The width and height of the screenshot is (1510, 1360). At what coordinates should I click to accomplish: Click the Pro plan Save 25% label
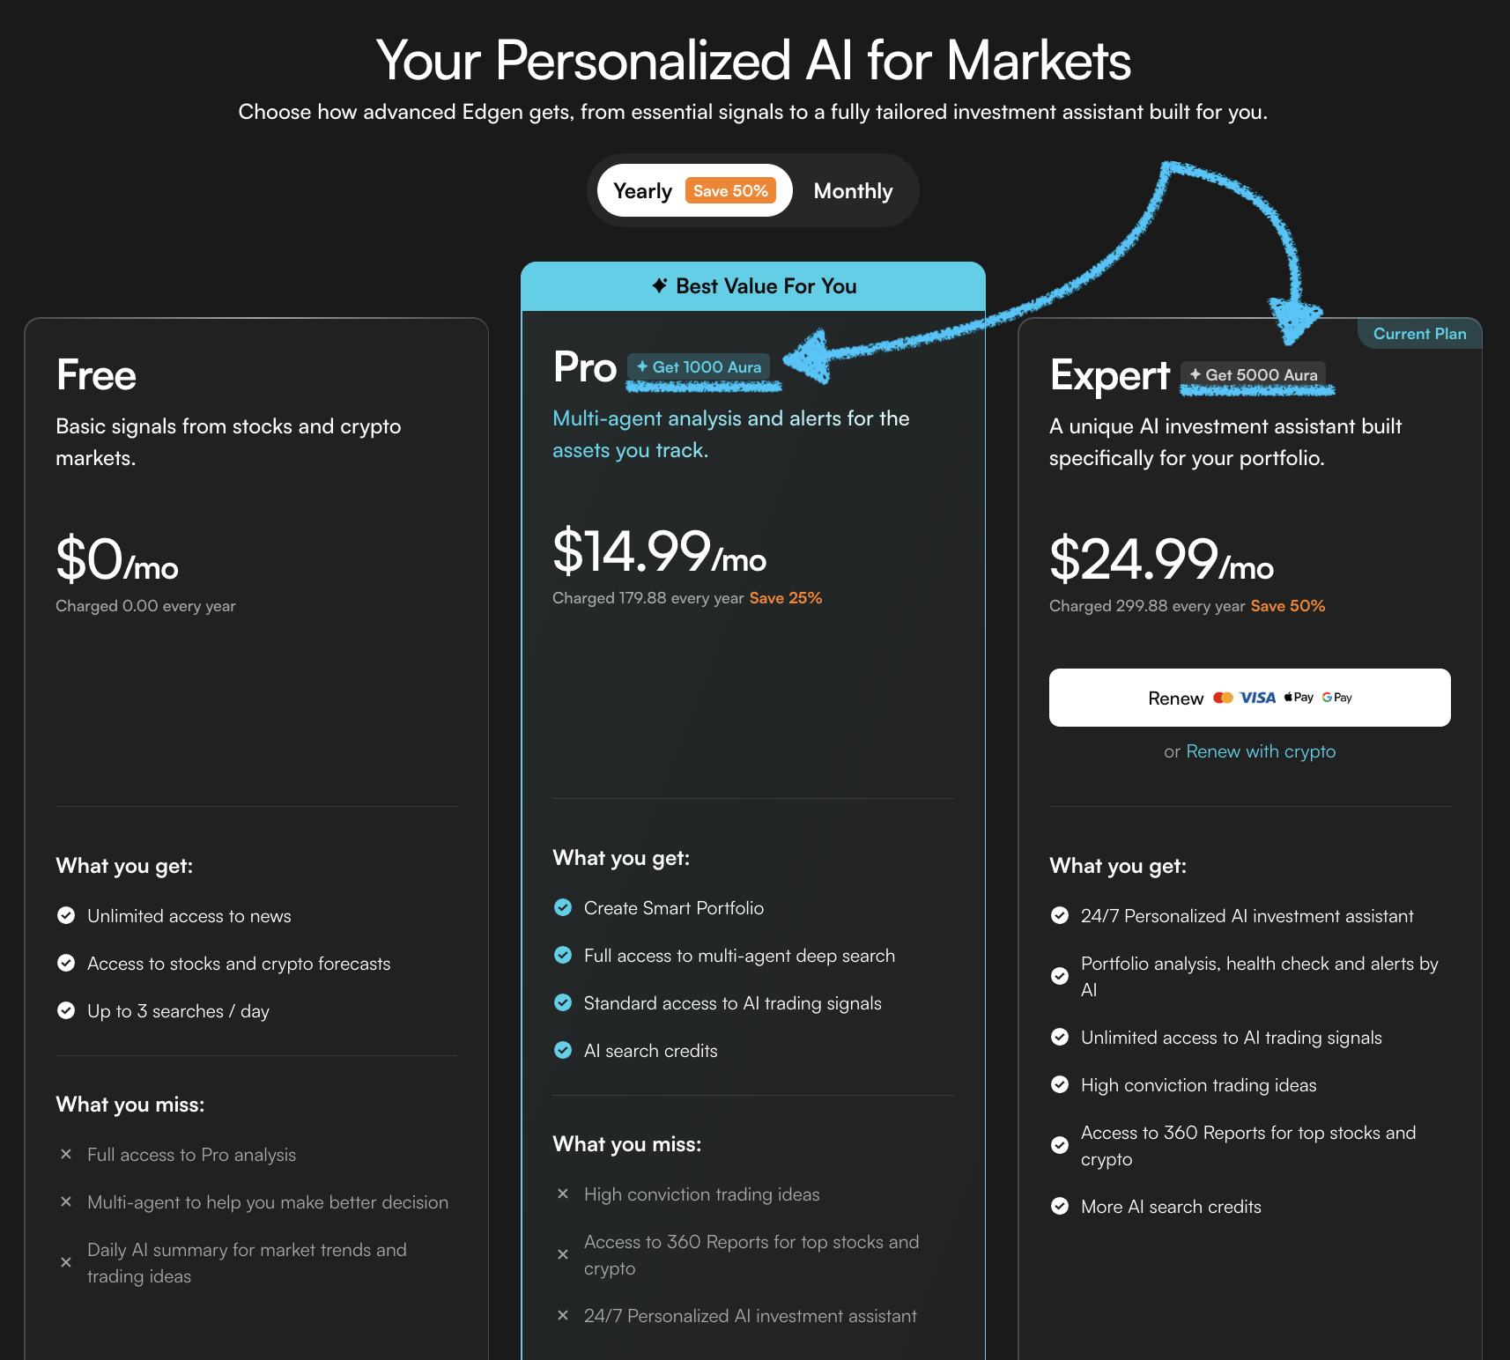(x=786, y=598)
